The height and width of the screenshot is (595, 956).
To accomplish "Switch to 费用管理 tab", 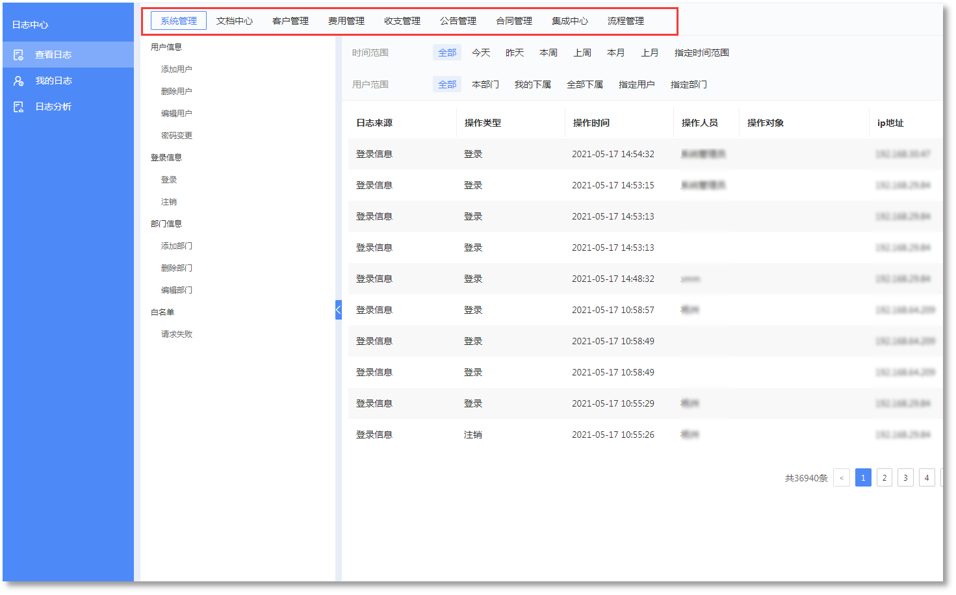I will click(346, 21).
